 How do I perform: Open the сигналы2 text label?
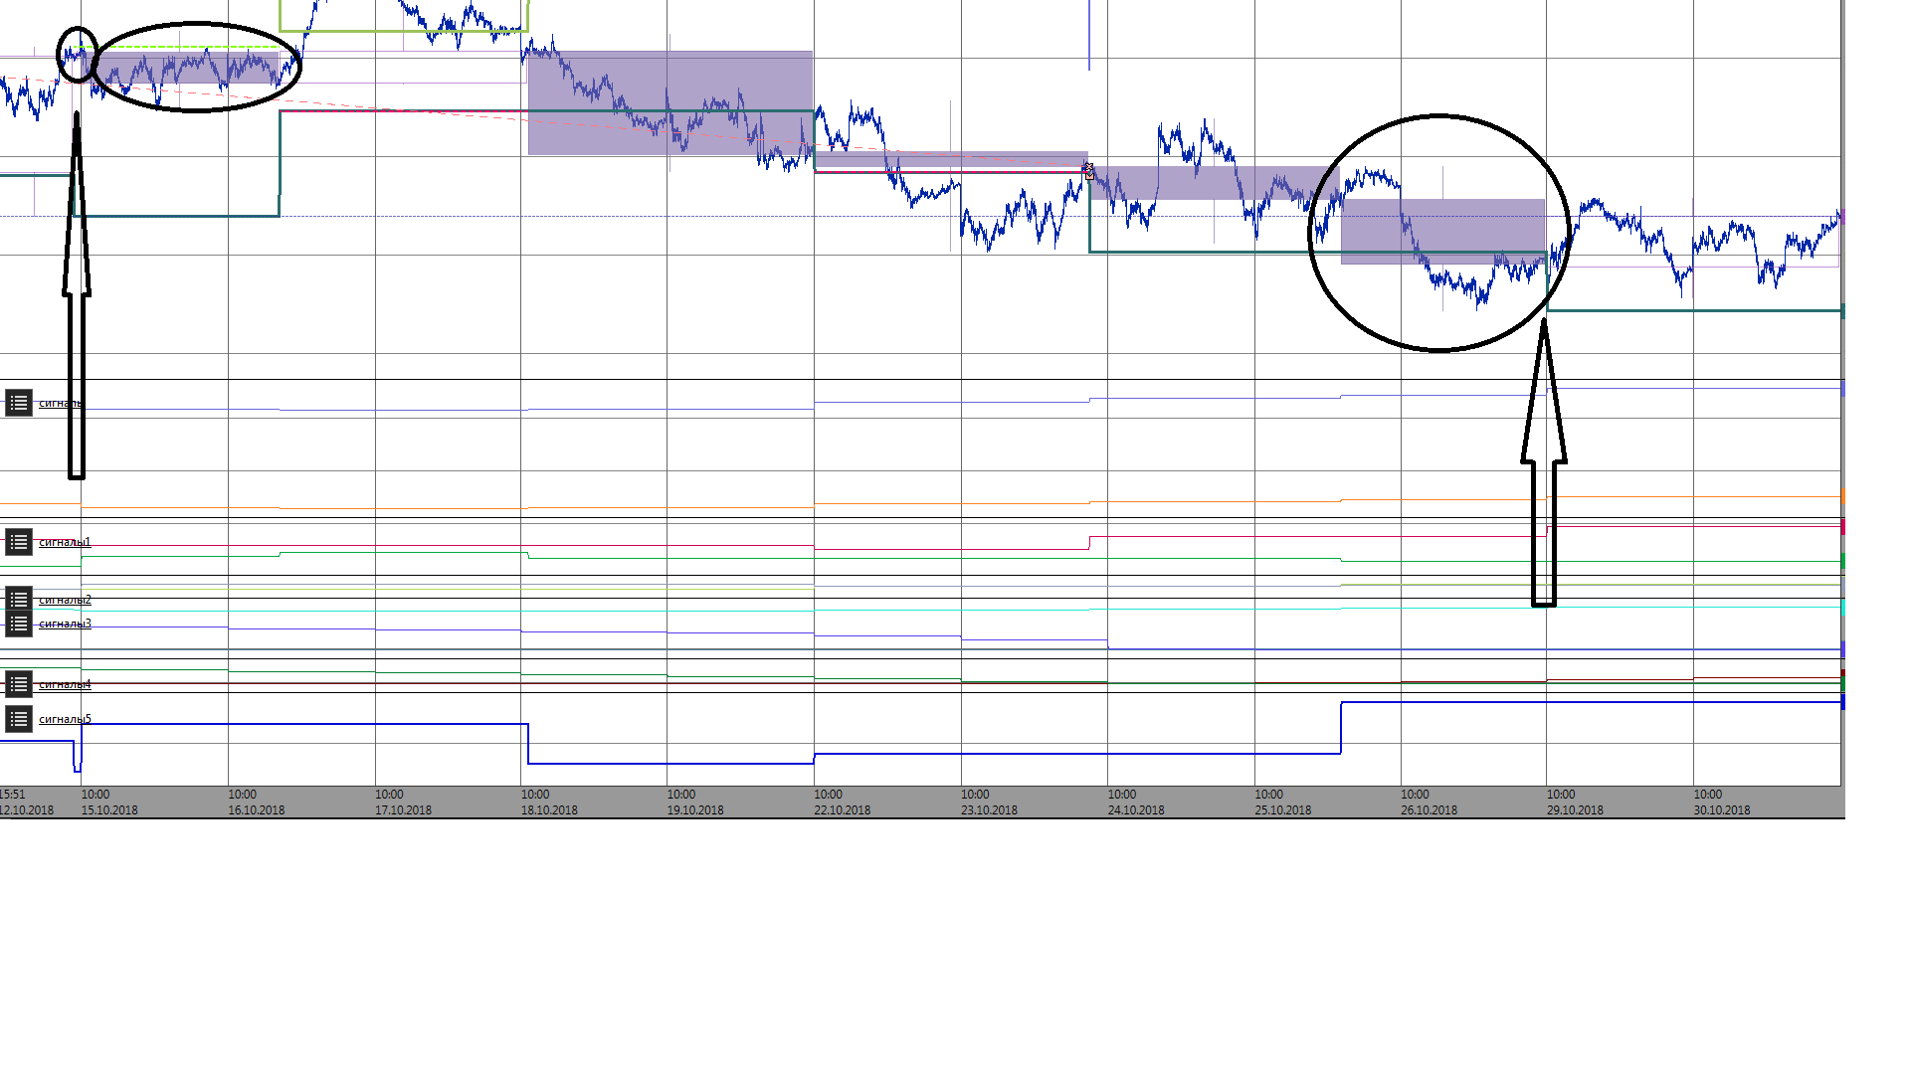coord(65,600)
